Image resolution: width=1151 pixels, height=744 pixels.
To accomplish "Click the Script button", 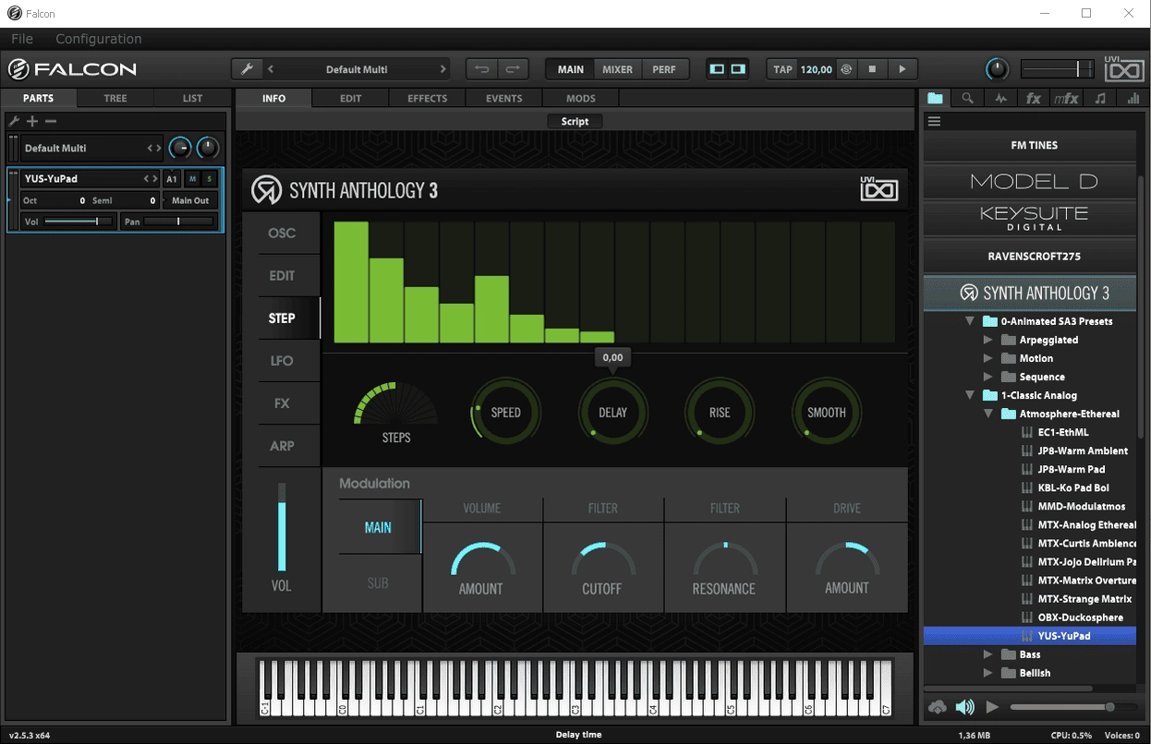I will [x=575, y=121].
